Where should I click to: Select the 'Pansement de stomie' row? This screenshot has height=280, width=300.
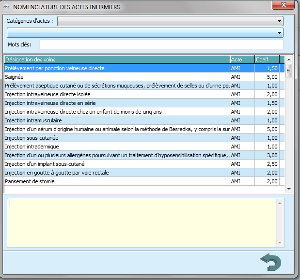(144, 181)
